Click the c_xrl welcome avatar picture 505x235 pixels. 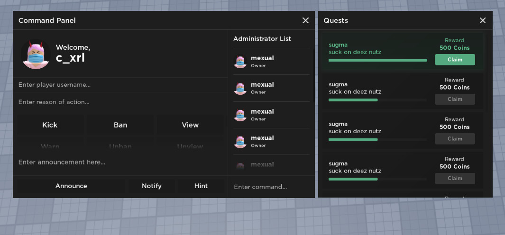click(x=36, y=54)
